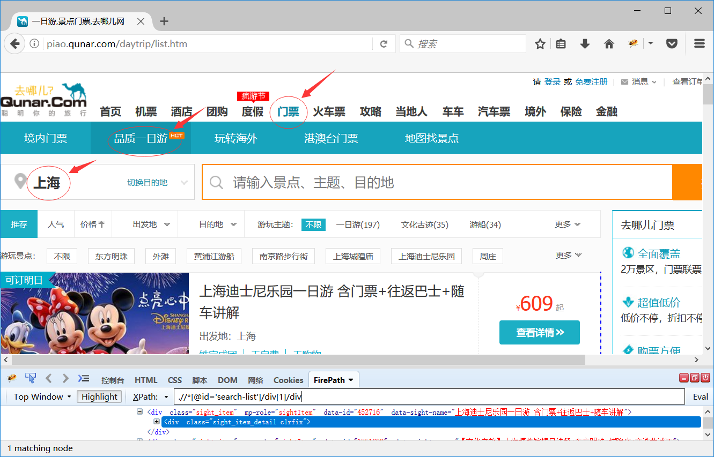714x457 pixels.
Task: Select the 东方明珠 attraction filter
Action: pyautogui.click(x=111, y=256)
